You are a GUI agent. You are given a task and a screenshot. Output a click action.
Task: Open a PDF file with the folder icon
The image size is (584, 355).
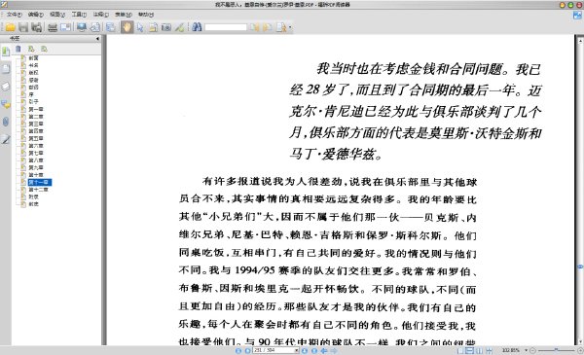(11, 27)
